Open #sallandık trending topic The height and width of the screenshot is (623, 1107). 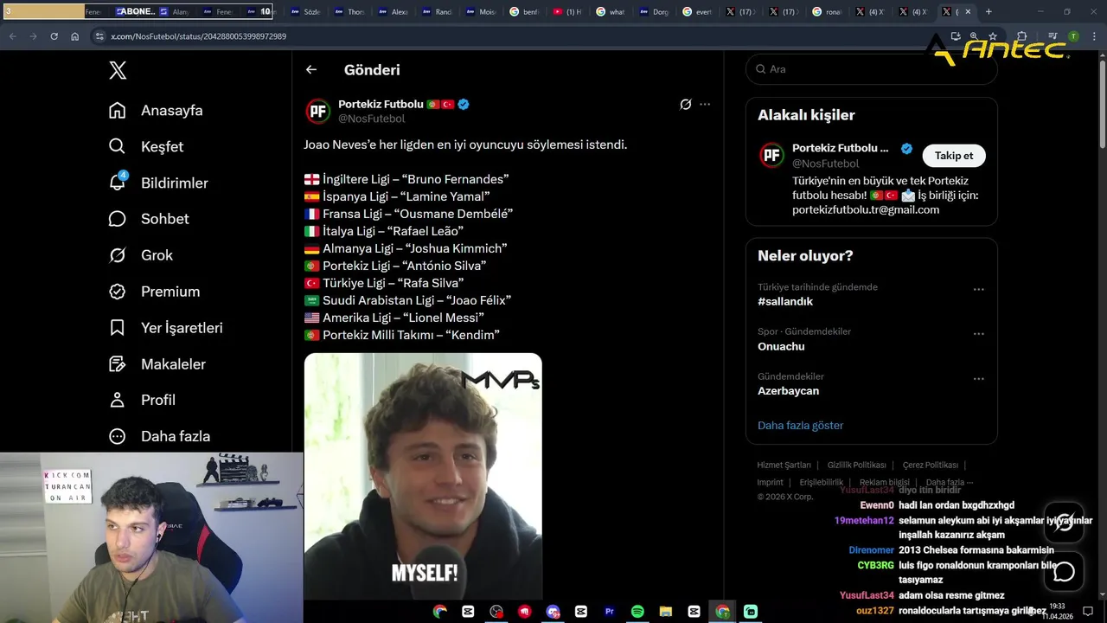pyautogui.click(x=785, y=302)
